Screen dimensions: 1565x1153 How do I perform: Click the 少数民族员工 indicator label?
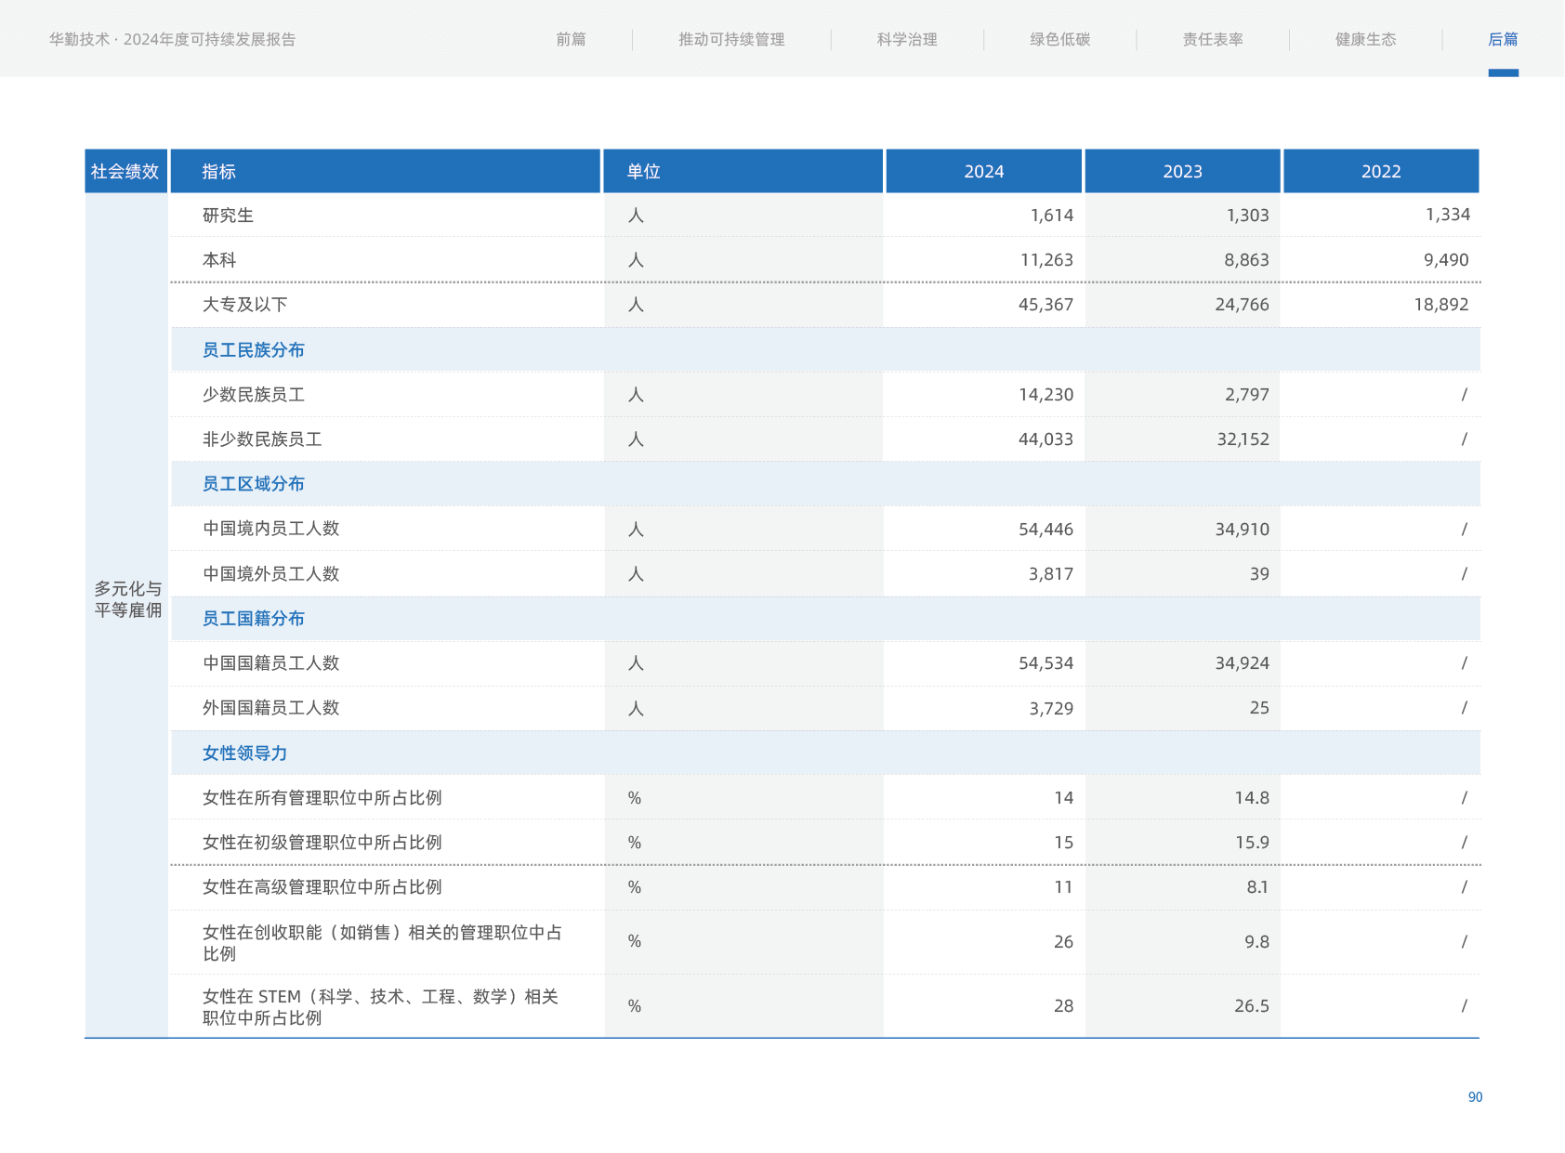pyautogui.click(x=254, y=395)
